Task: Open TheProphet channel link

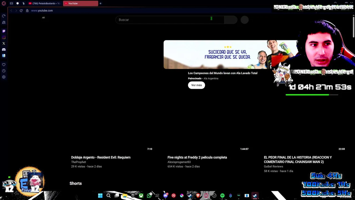Action: tap(78, 162)
